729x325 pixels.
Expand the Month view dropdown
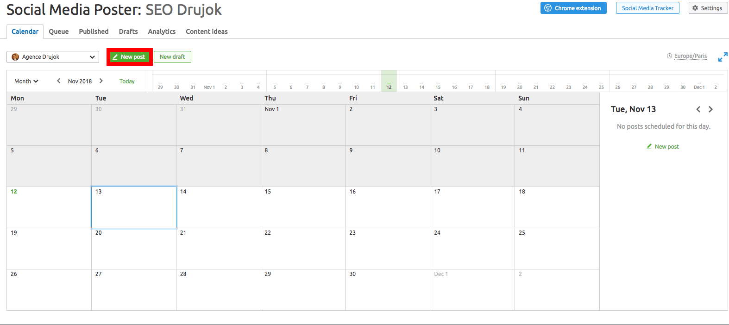[26, 81]
